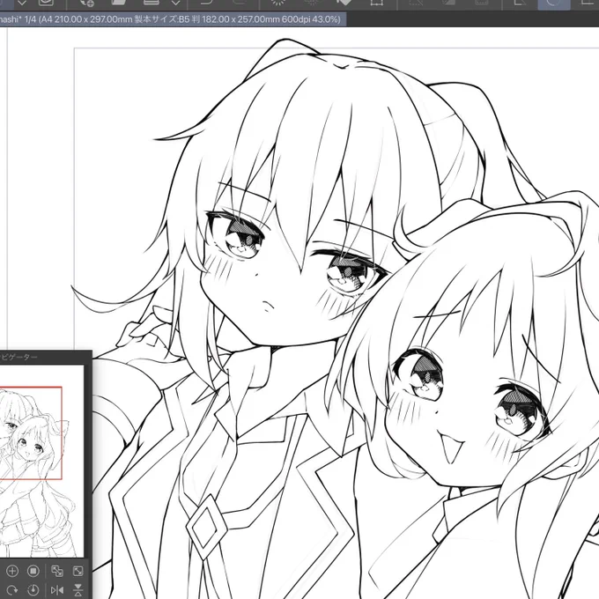This screenshot has height=599, width=599.
Task: Click the 100% zoom button in the Navigator
Action: pos(33,571)
